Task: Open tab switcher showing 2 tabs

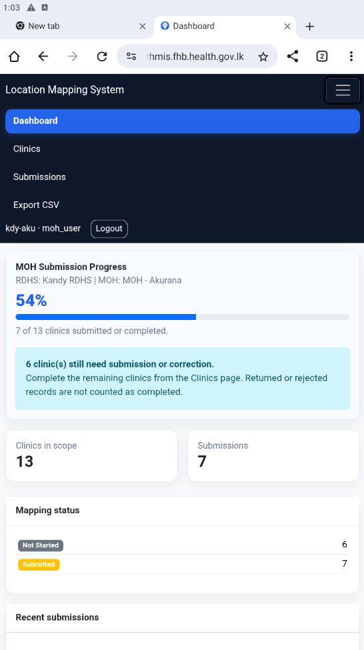Action: pyautogui.click(x=322, y=57)
